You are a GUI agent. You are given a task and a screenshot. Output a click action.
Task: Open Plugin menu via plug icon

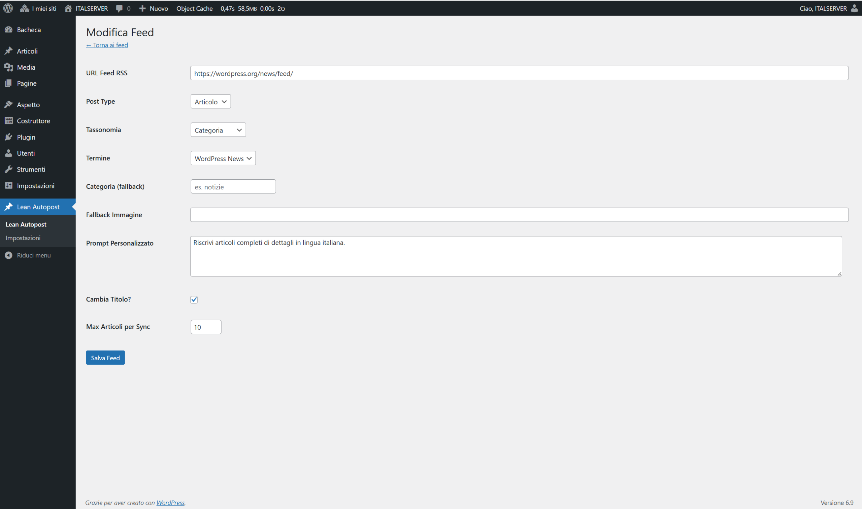[x=8, y=137]
